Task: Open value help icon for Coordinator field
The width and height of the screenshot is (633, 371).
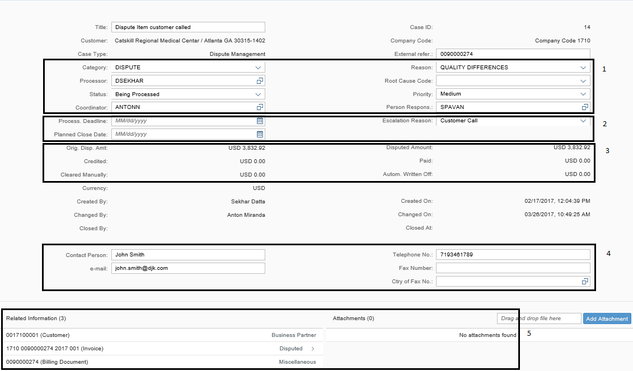Action: tap(260, 107)
